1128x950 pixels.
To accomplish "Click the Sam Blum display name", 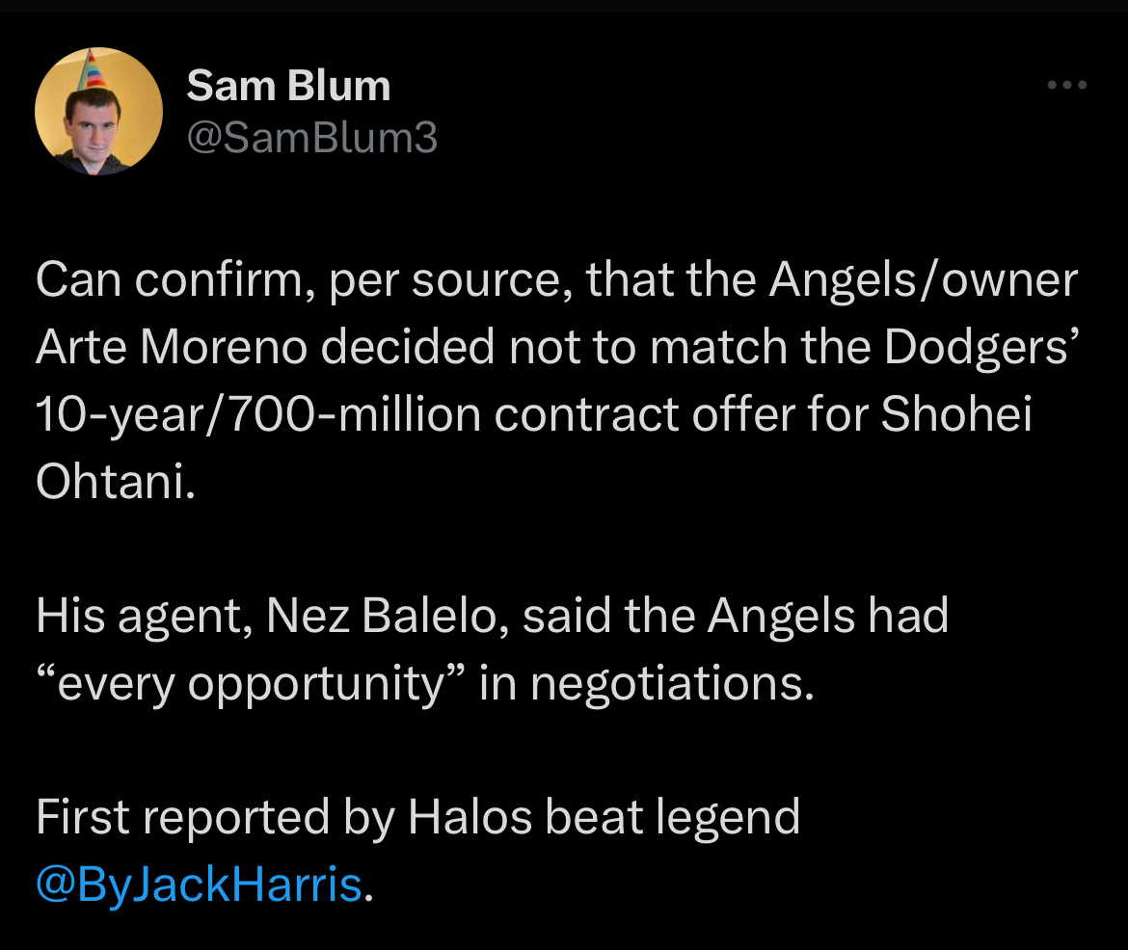I will (288, 87).
